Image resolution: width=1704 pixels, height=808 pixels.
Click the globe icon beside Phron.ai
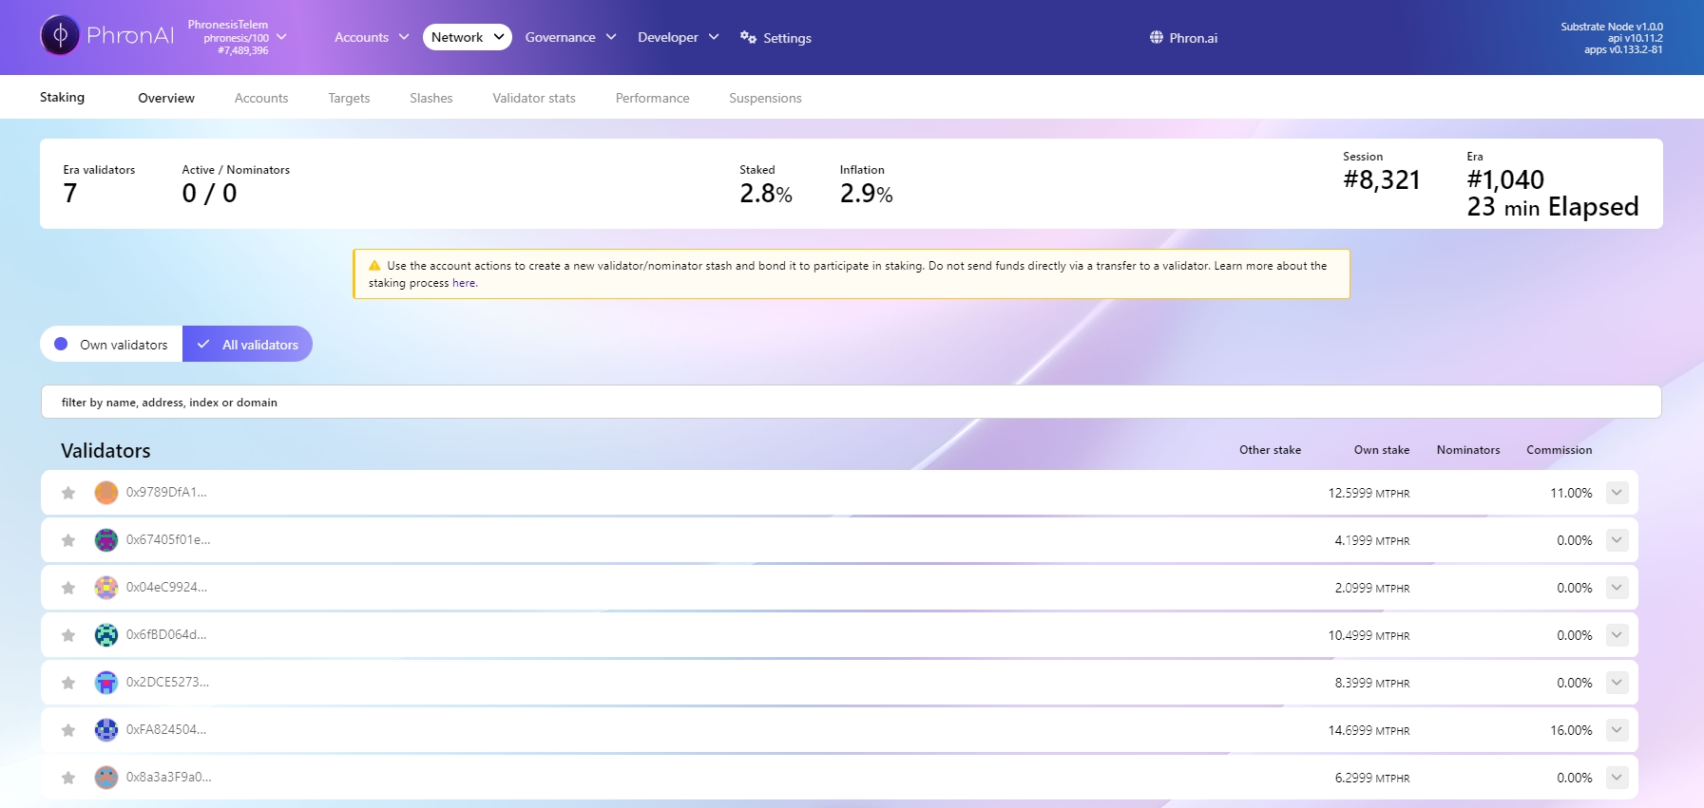[1156, 38]
